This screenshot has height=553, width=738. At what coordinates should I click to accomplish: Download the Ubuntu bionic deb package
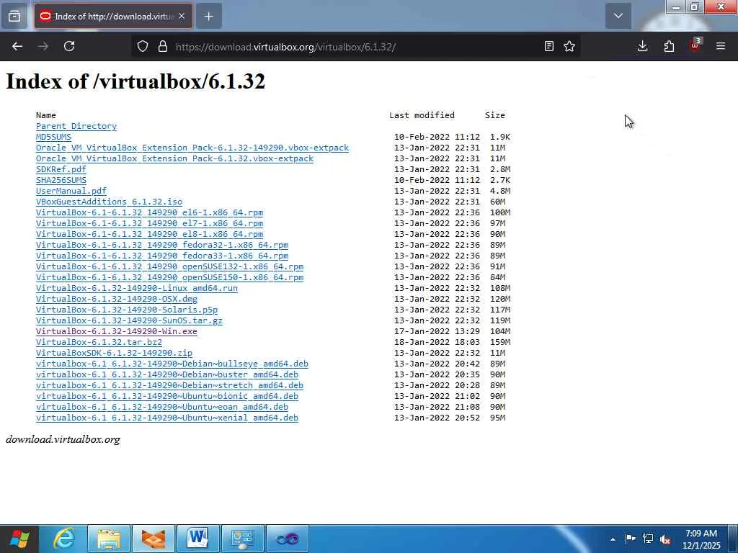coord(167,397)
